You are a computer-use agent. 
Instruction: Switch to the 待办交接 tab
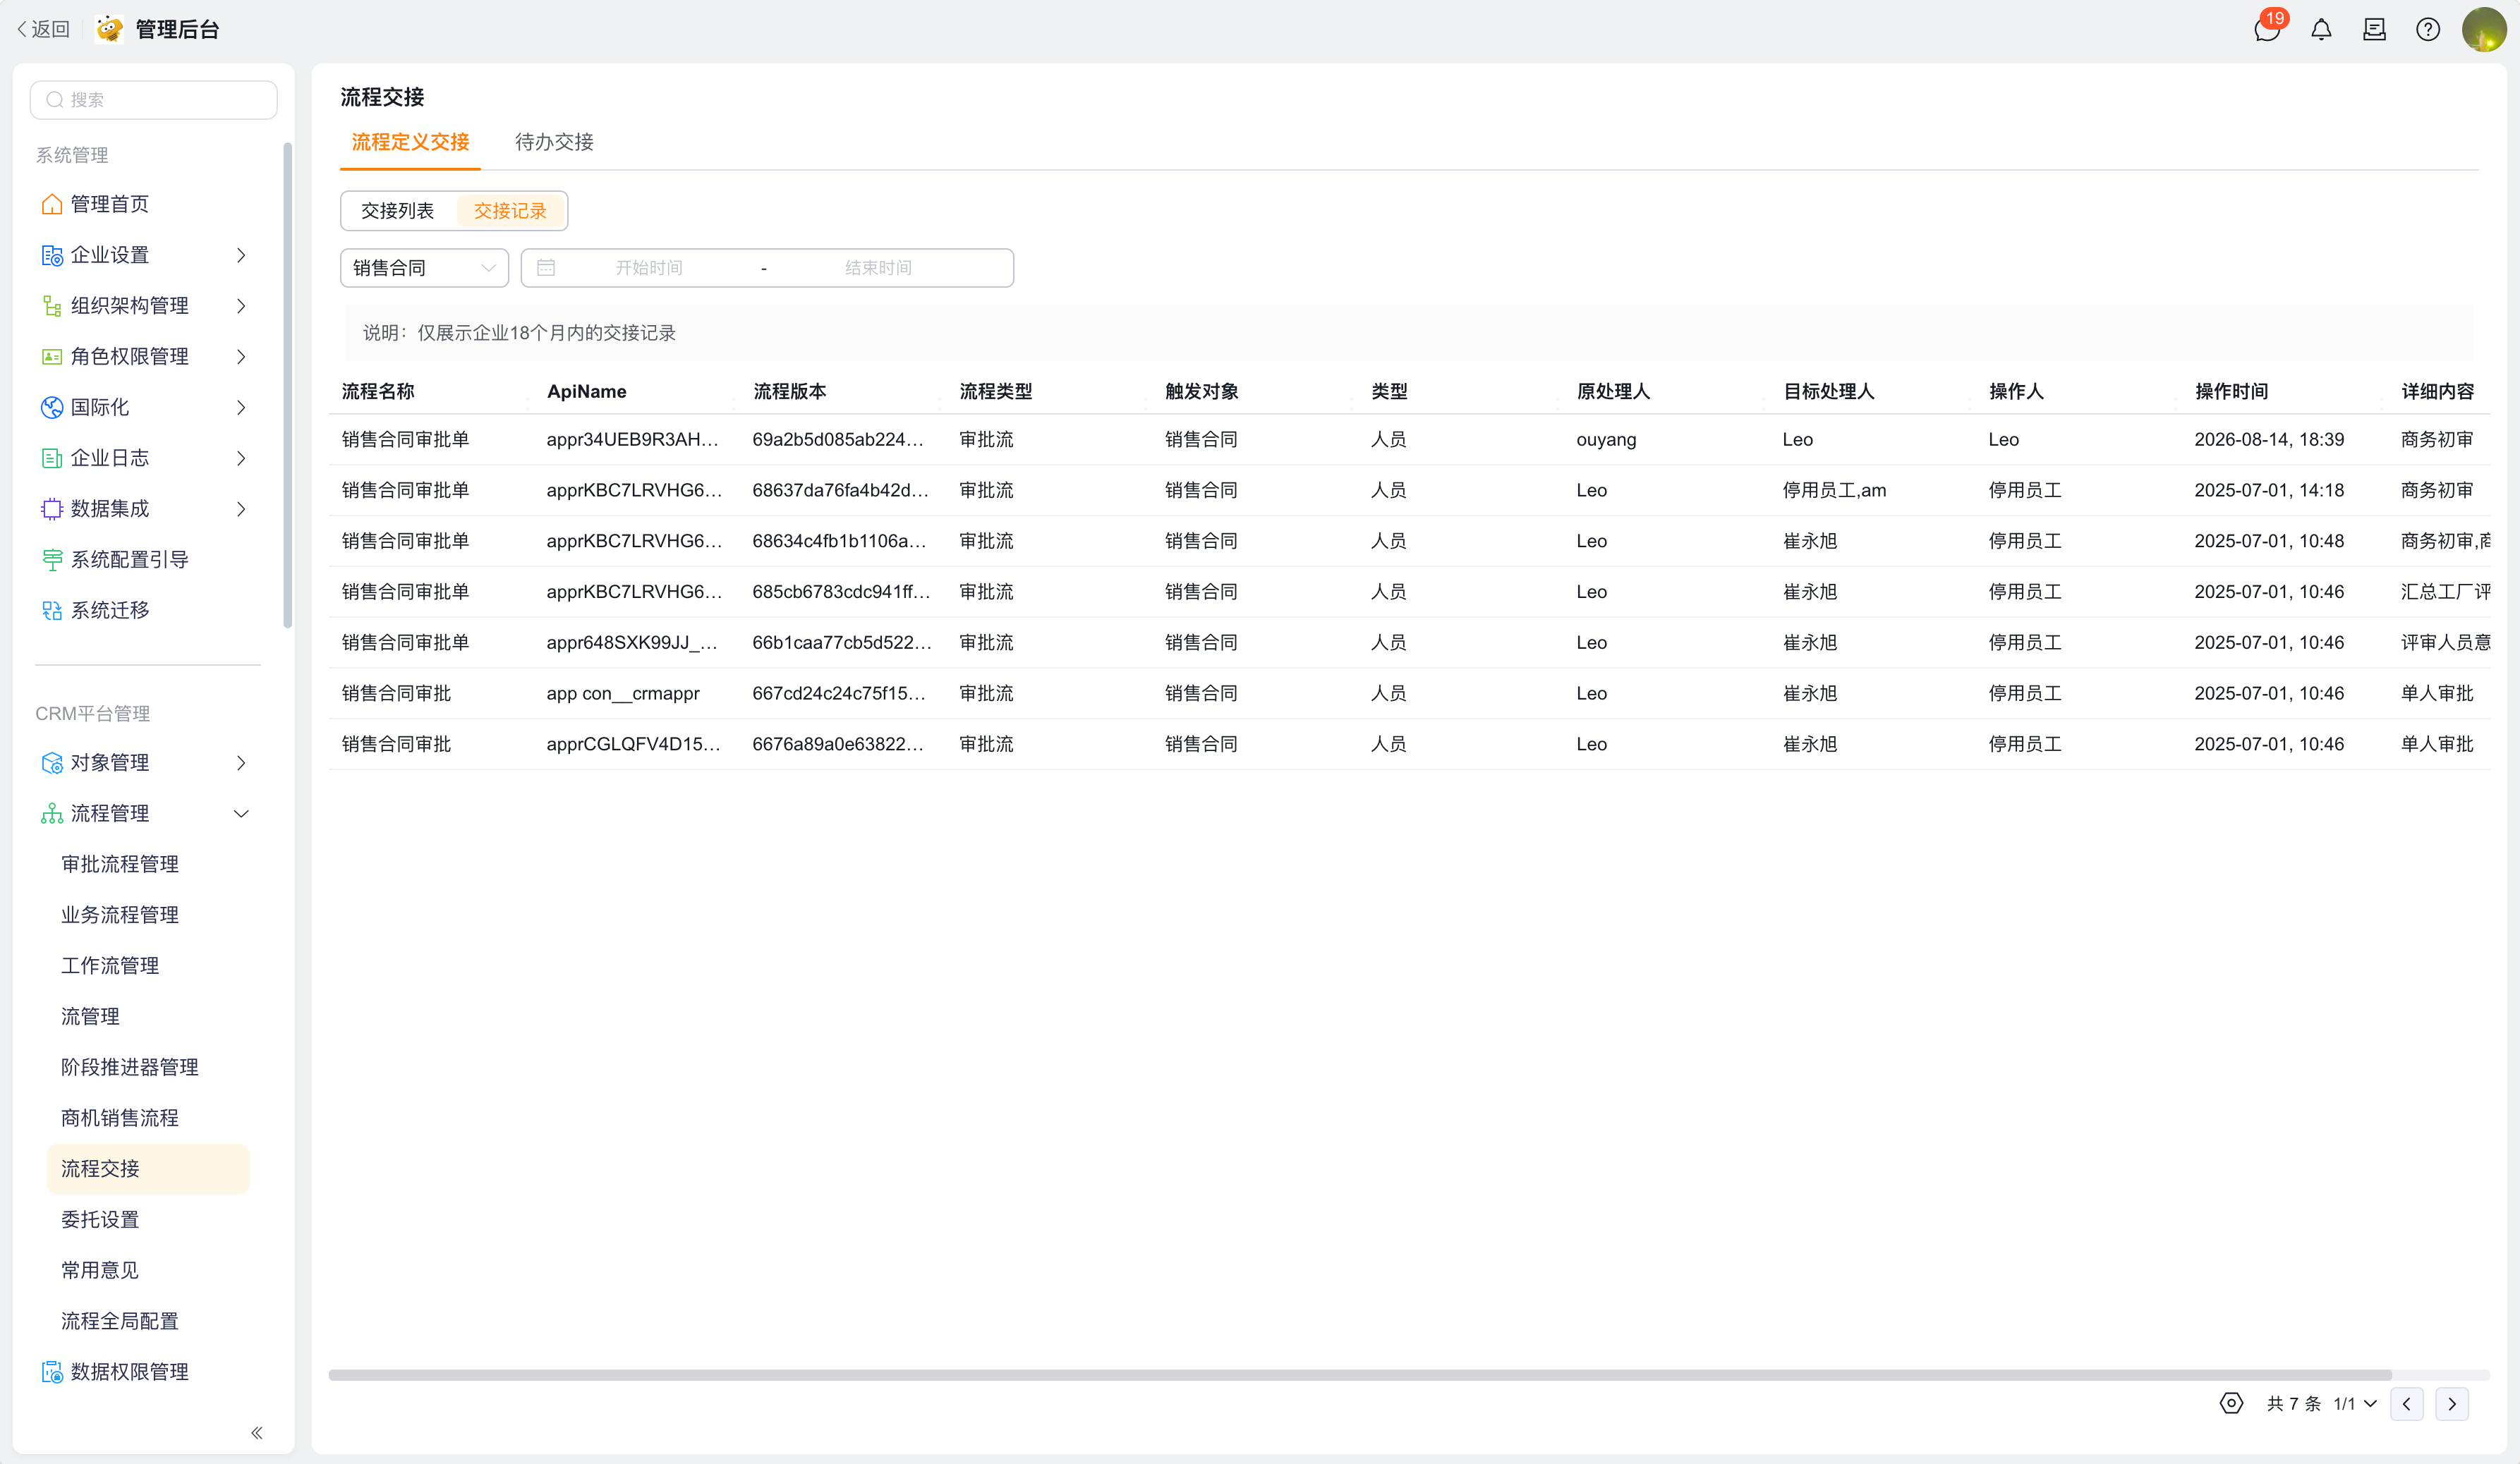click(x=554, y=142)
